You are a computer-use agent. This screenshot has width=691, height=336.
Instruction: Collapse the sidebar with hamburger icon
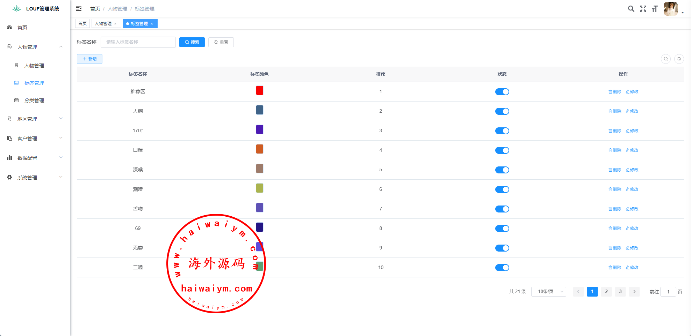(x=79, y=8)
